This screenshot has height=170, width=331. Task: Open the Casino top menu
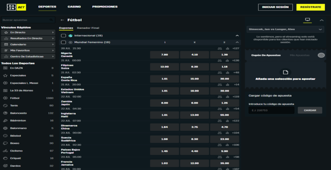point(74,7)
